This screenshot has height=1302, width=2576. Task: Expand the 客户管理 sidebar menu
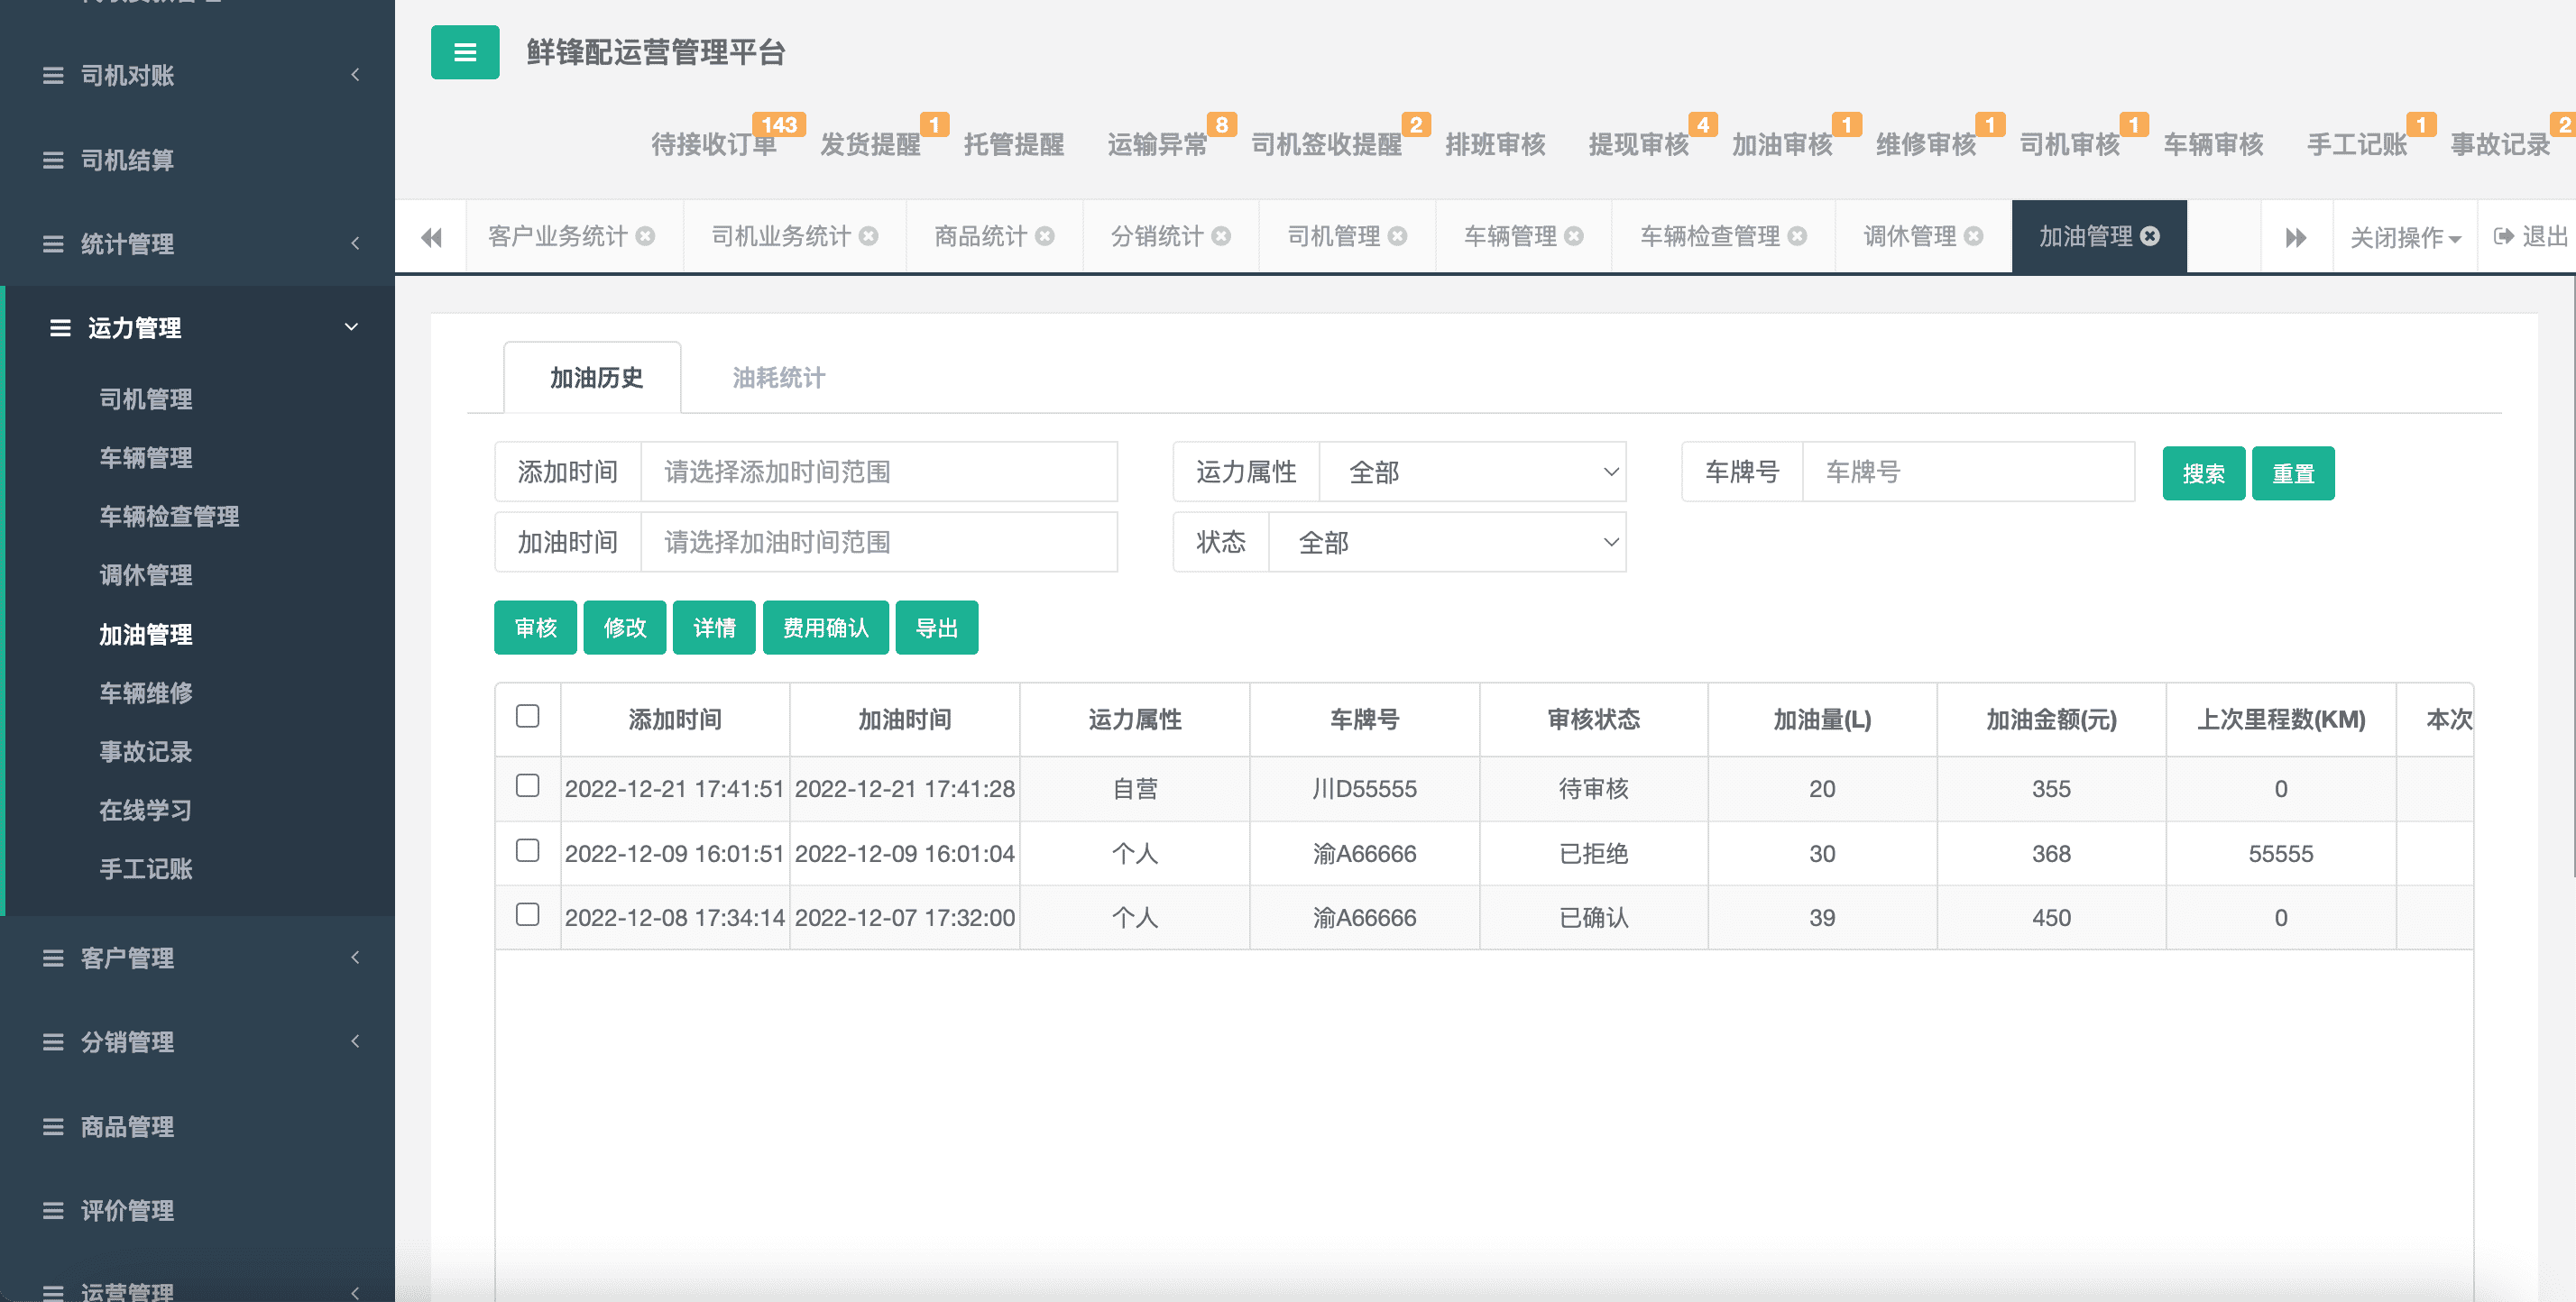click(x=355, y=957)
